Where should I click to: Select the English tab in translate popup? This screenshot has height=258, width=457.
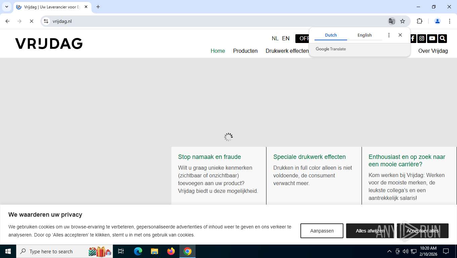pos(365,35)
